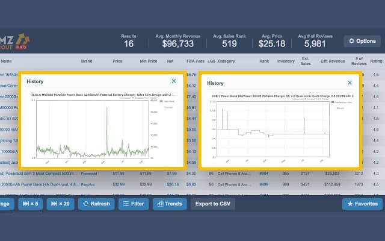Click the Avg. Monthly Revenue $96,733 stat
The image size is (385, 241).
tap(178, 41)
